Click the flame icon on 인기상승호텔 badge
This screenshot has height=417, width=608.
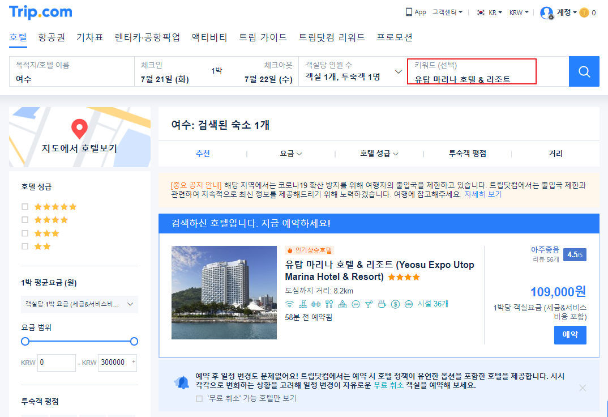pyautogui.click(x=290, y=250)
